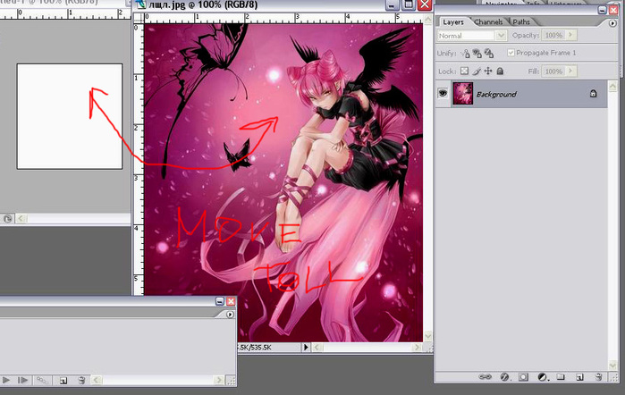Click the blank canvas of untitled document

point(70,116)
